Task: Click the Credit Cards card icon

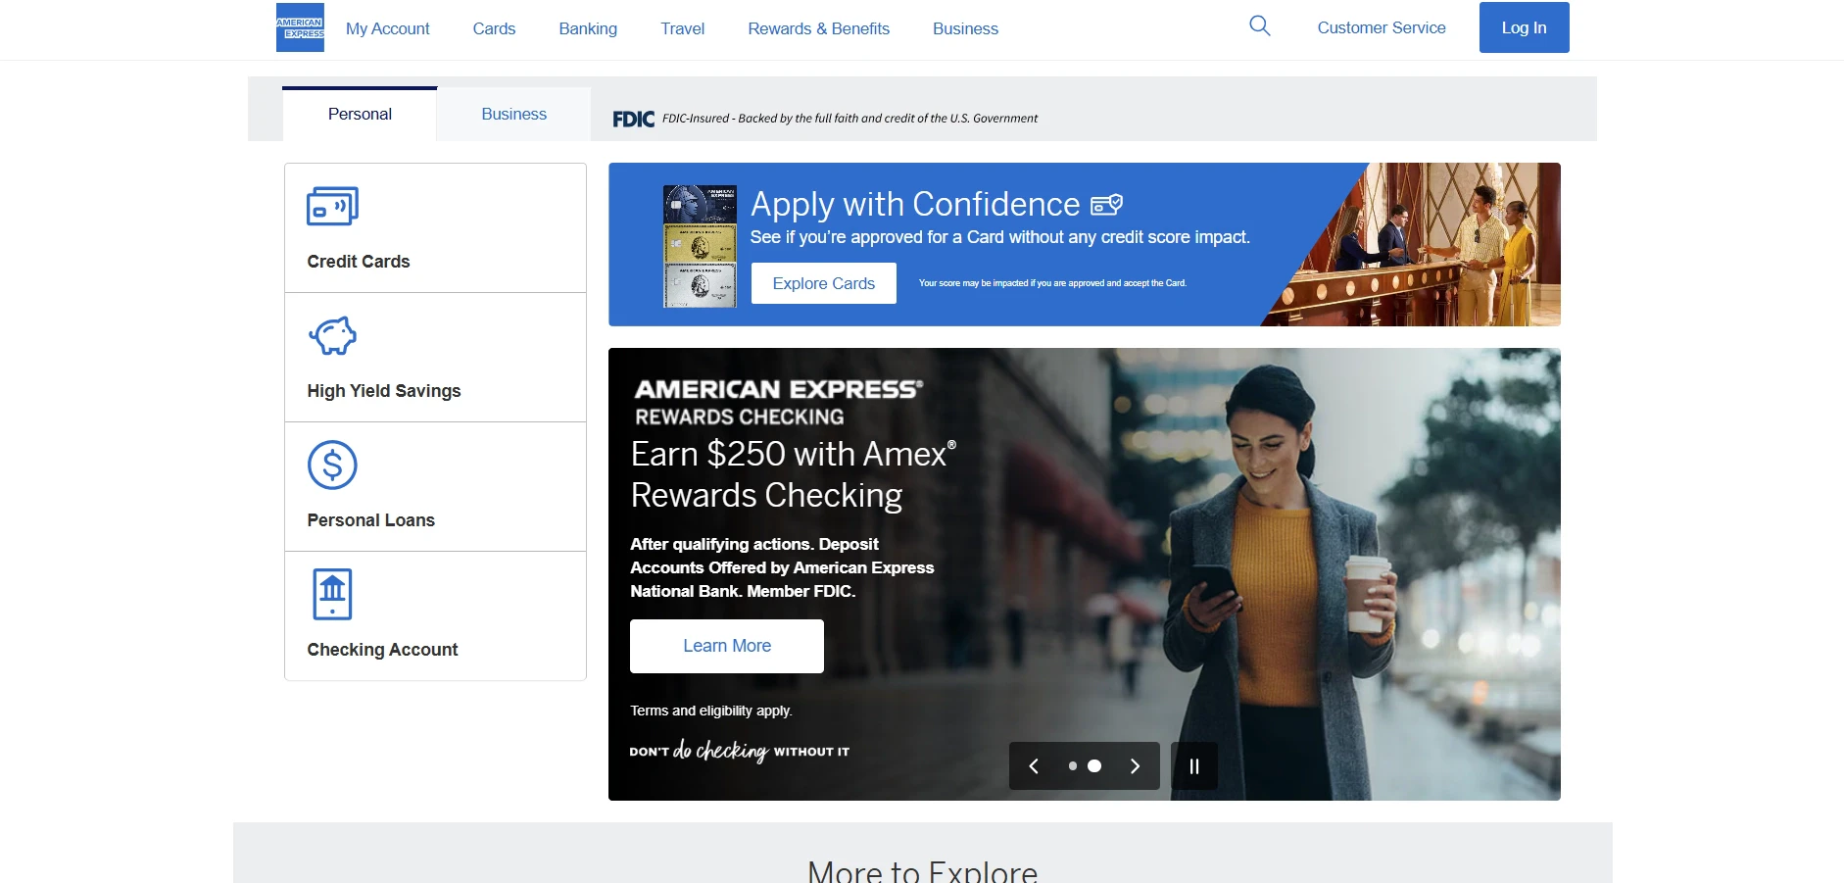Action: click(333, 206)
